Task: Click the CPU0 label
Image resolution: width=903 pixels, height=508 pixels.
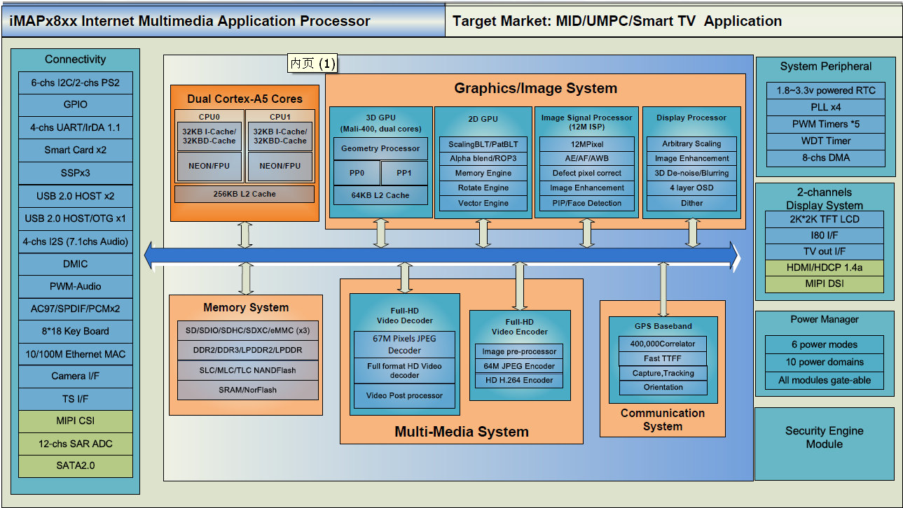Action: [x=209, y=117]
